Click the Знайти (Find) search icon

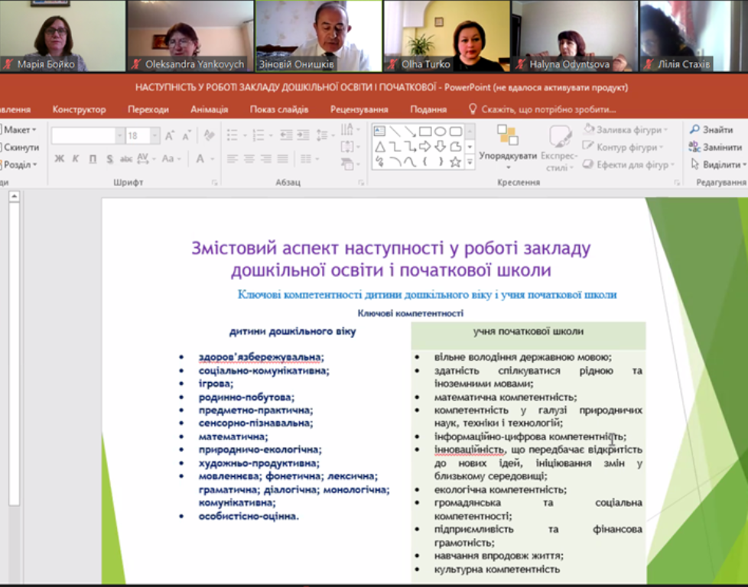pyautogui.click(x=694, y=130)
